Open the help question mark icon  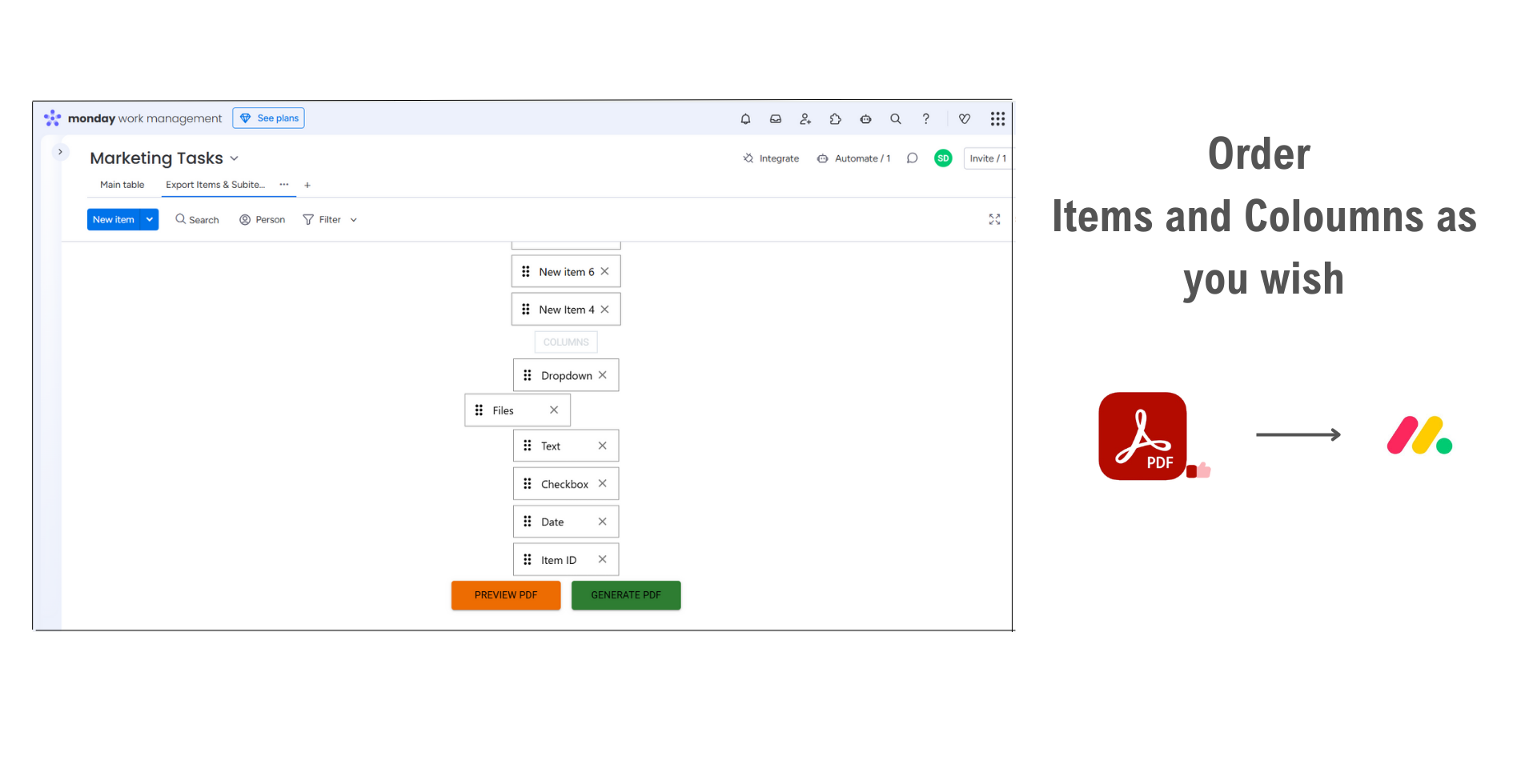[x=925, y=119]
